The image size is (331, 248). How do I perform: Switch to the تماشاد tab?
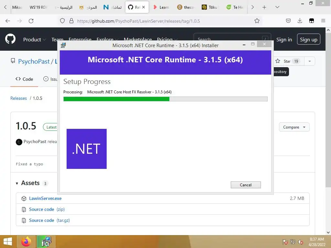coord(112,7)
